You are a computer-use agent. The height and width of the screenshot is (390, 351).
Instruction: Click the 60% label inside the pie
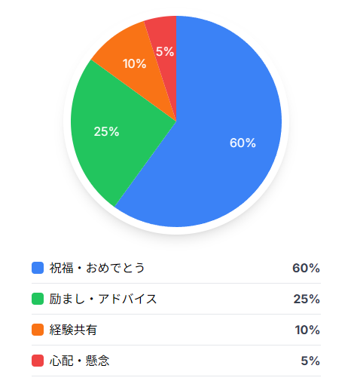tap(243, 143)
